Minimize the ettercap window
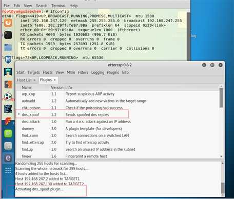234x199 pixels. tap(204, 65)
